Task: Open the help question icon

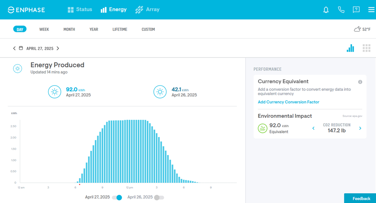Action: click(x=356, y=10)
